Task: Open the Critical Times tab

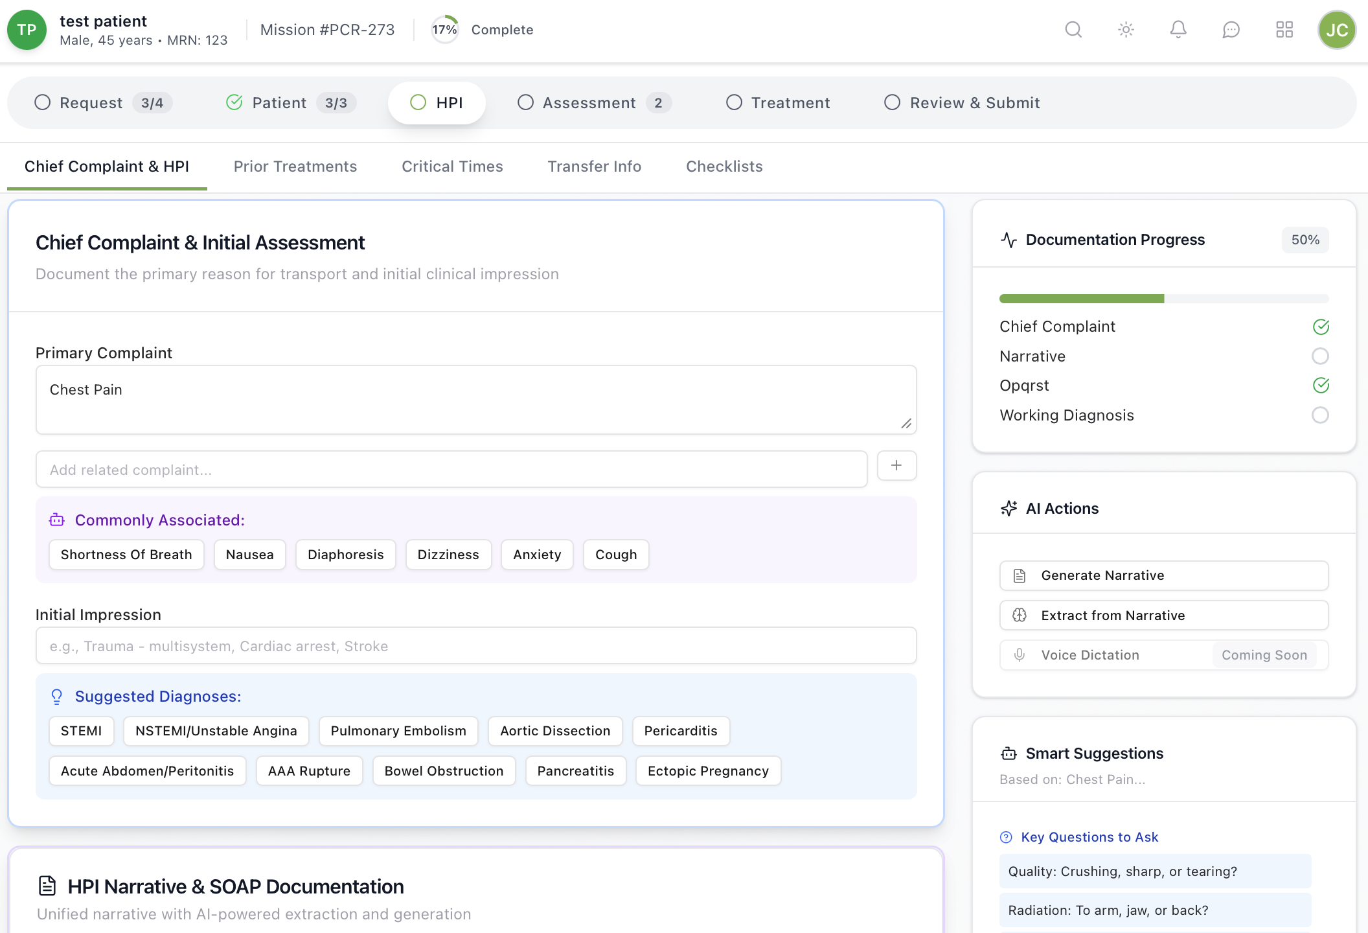Action: point(452,167)
